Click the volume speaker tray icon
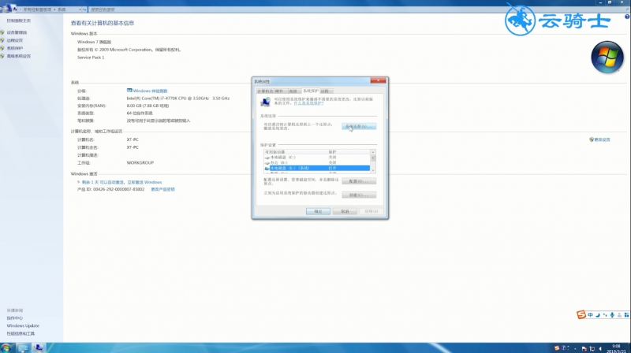 pos(600,348)
